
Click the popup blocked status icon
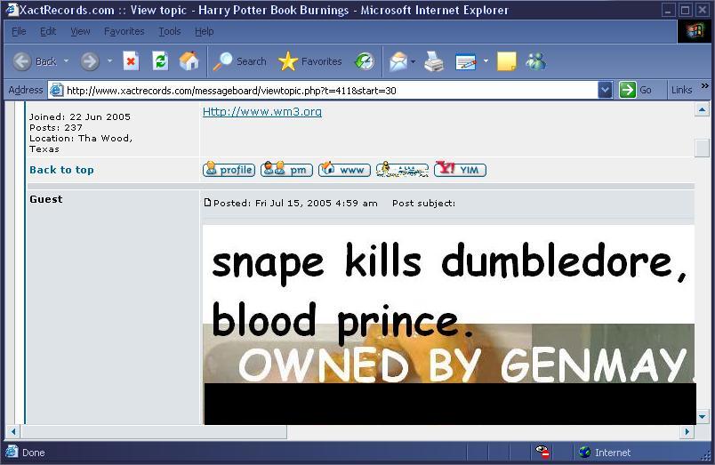(542, 453)
